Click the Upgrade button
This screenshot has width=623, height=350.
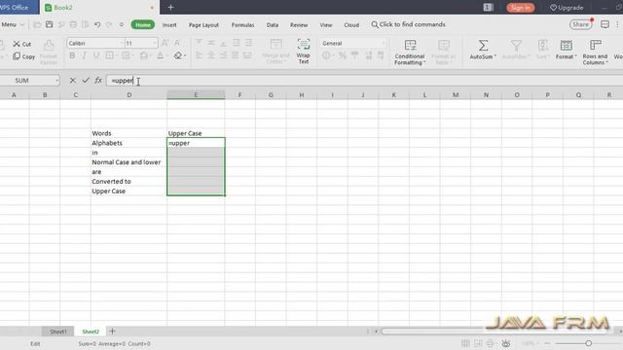(x=567, y=8)
